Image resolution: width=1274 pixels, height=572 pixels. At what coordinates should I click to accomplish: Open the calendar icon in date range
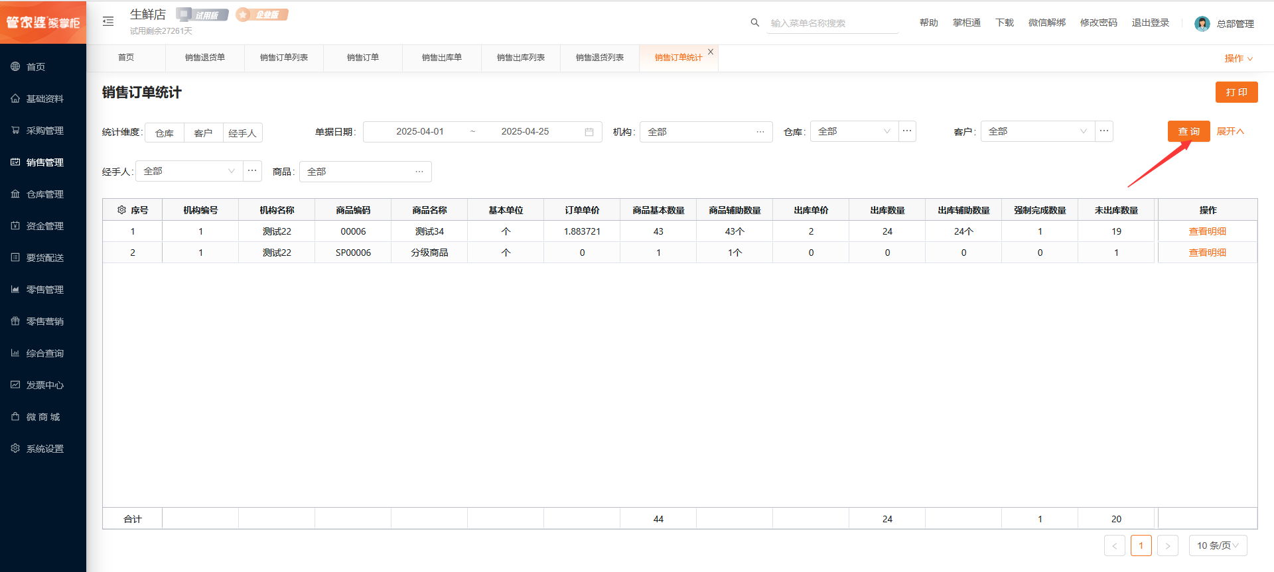click(589, 132)
